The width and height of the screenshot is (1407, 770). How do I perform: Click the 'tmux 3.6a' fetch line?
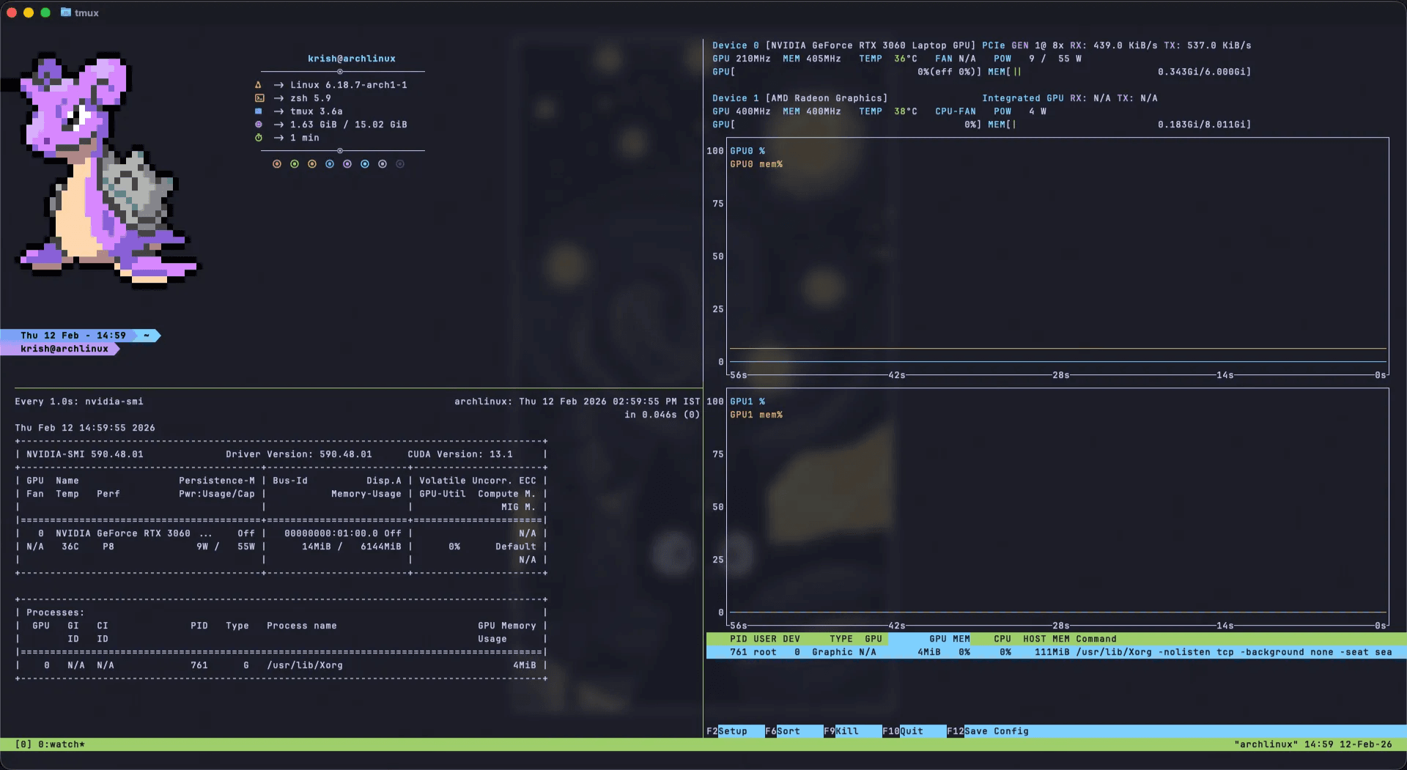click(317, 111)
